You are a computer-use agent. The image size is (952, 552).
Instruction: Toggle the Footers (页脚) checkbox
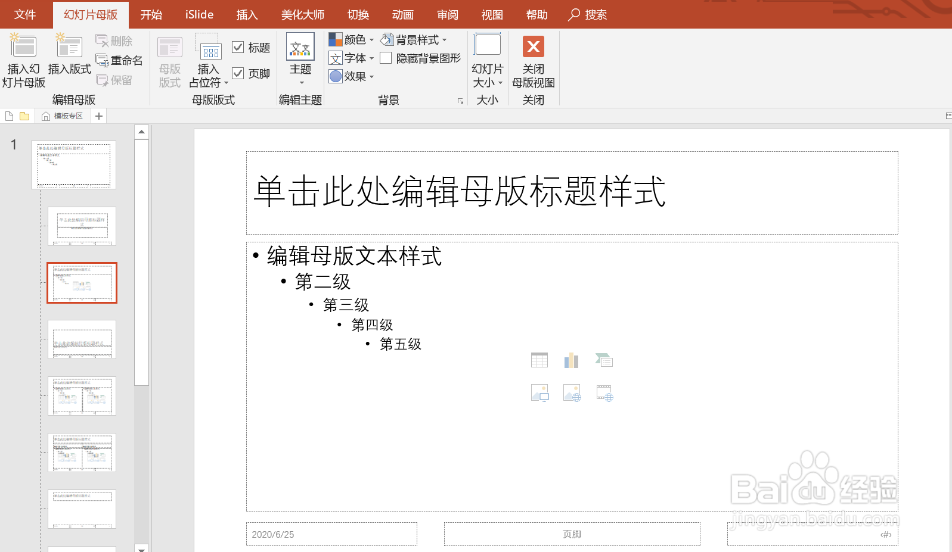click(238, 73)
